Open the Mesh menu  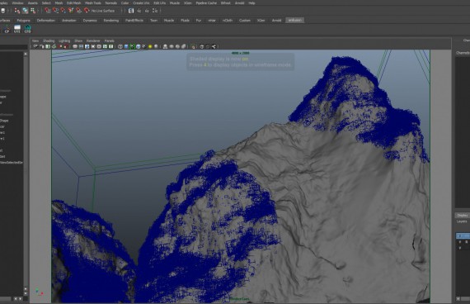(59, 3)
